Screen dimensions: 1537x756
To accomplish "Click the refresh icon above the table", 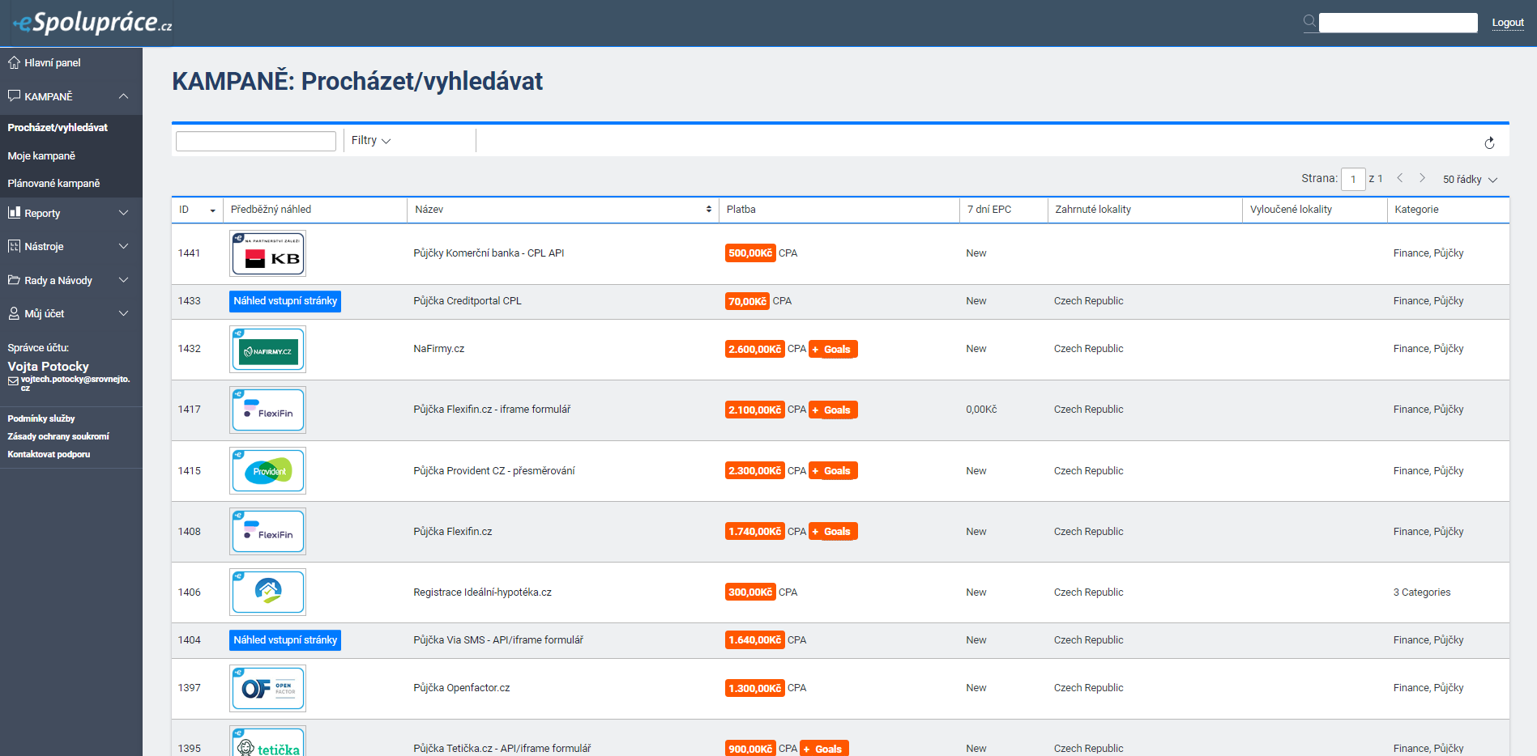I will [x=1489, y=142].
